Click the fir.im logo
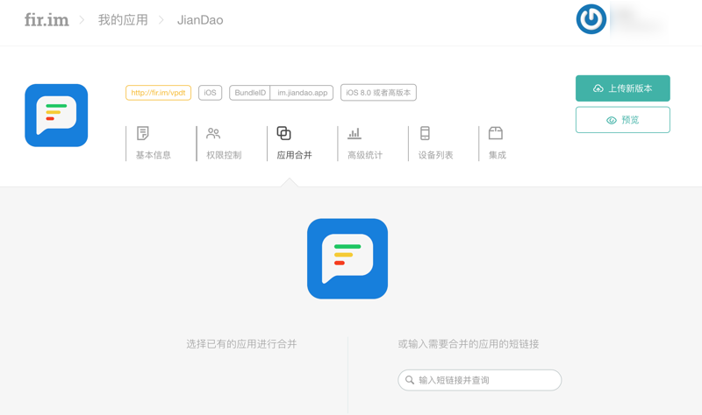The height and width of the screenshot is (415, 702). coord(47,20)
